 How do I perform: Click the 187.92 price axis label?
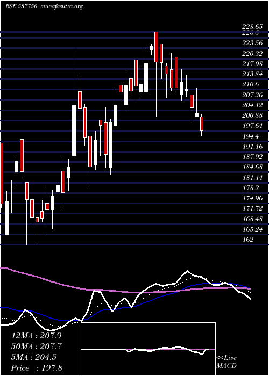[253, 157]
